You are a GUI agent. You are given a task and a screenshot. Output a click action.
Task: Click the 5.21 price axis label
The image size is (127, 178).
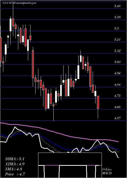[x=117, y=40]
